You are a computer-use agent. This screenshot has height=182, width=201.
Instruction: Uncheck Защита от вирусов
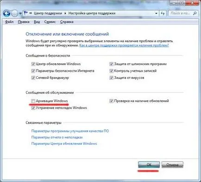(111, 78)
